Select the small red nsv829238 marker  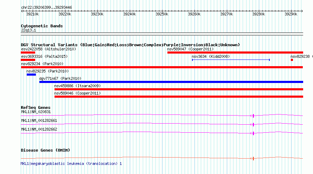(292, 60)
